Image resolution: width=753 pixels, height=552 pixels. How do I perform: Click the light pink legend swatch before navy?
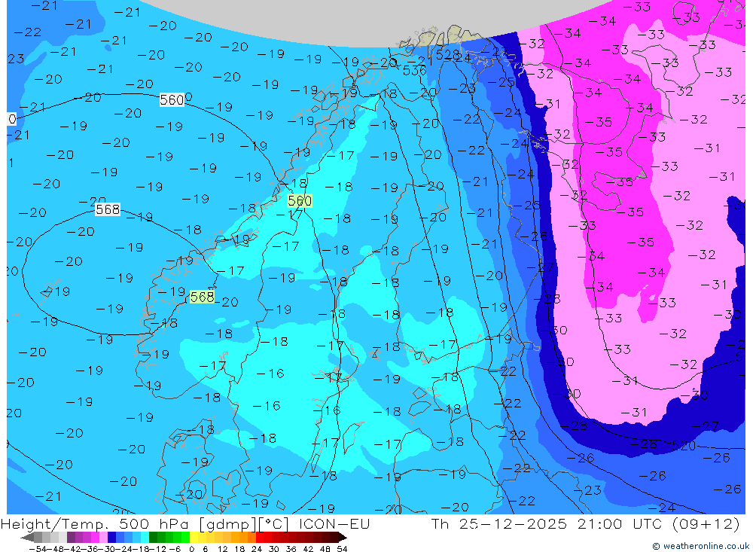(103, 537)
